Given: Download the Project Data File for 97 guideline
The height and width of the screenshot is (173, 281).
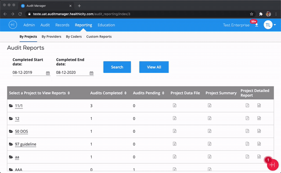Looking at the screenshot, I should pos(175,144).
